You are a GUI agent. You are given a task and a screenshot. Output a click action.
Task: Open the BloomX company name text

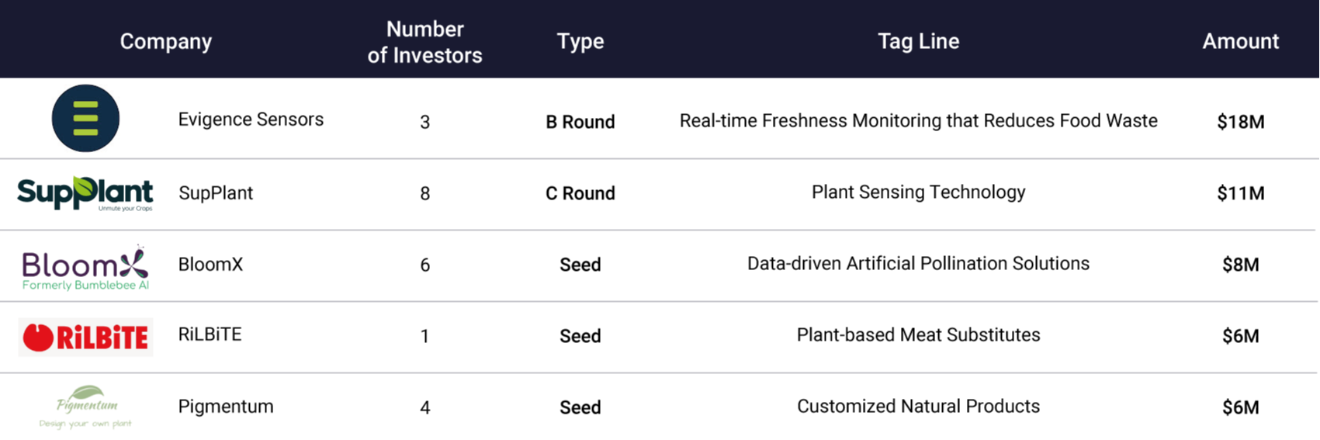pyautogui.click(x=210, y=265)
